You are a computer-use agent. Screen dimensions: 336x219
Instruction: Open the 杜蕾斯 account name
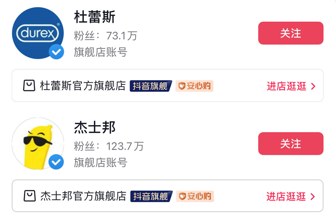point(94,17)
